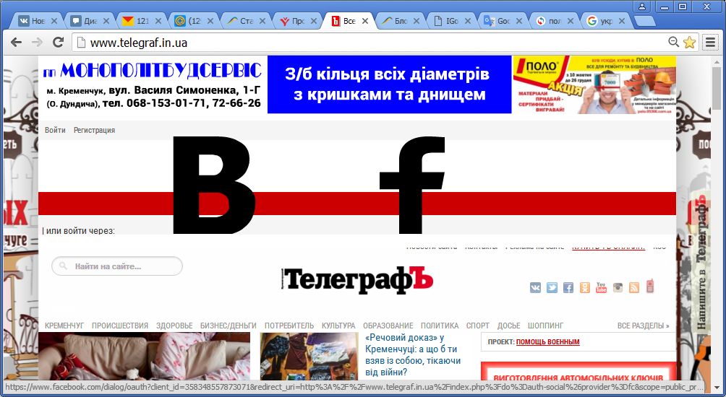Image resolution: width=726 pixels, height=397 pixels.
Task: Open the YouTube channel icon
Action: (601, 288)
